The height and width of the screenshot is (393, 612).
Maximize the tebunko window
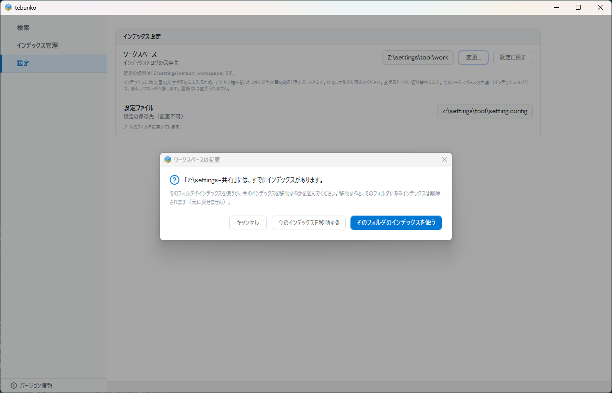tap(578, 7)
